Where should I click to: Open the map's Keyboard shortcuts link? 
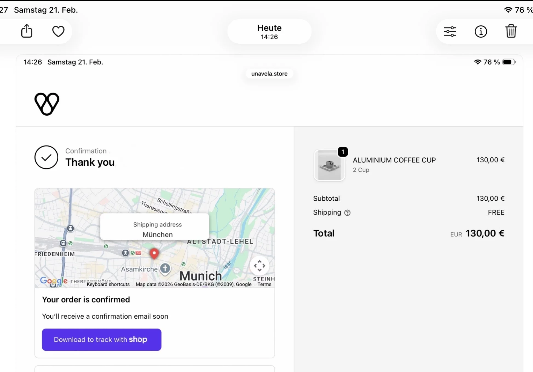coord(108,284)
